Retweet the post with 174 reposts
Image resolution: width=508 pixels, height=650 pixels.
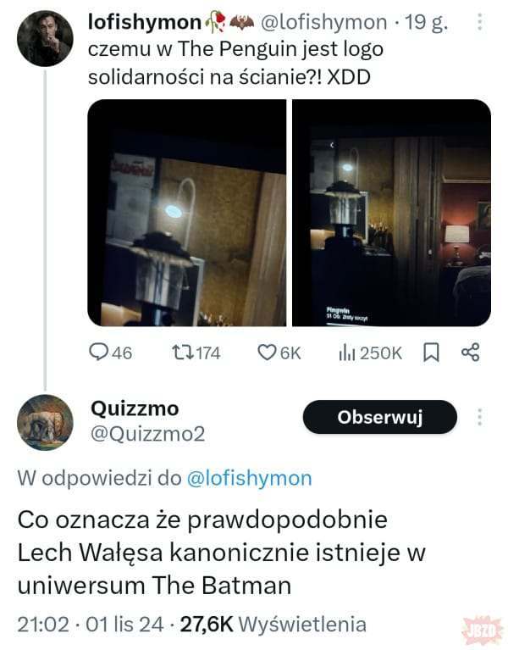click(183, 353)
